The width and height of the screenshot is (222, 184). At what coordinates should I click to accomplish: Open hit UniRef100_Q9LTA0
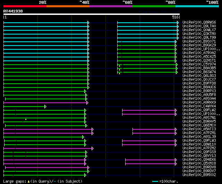(x=199, y=26)
